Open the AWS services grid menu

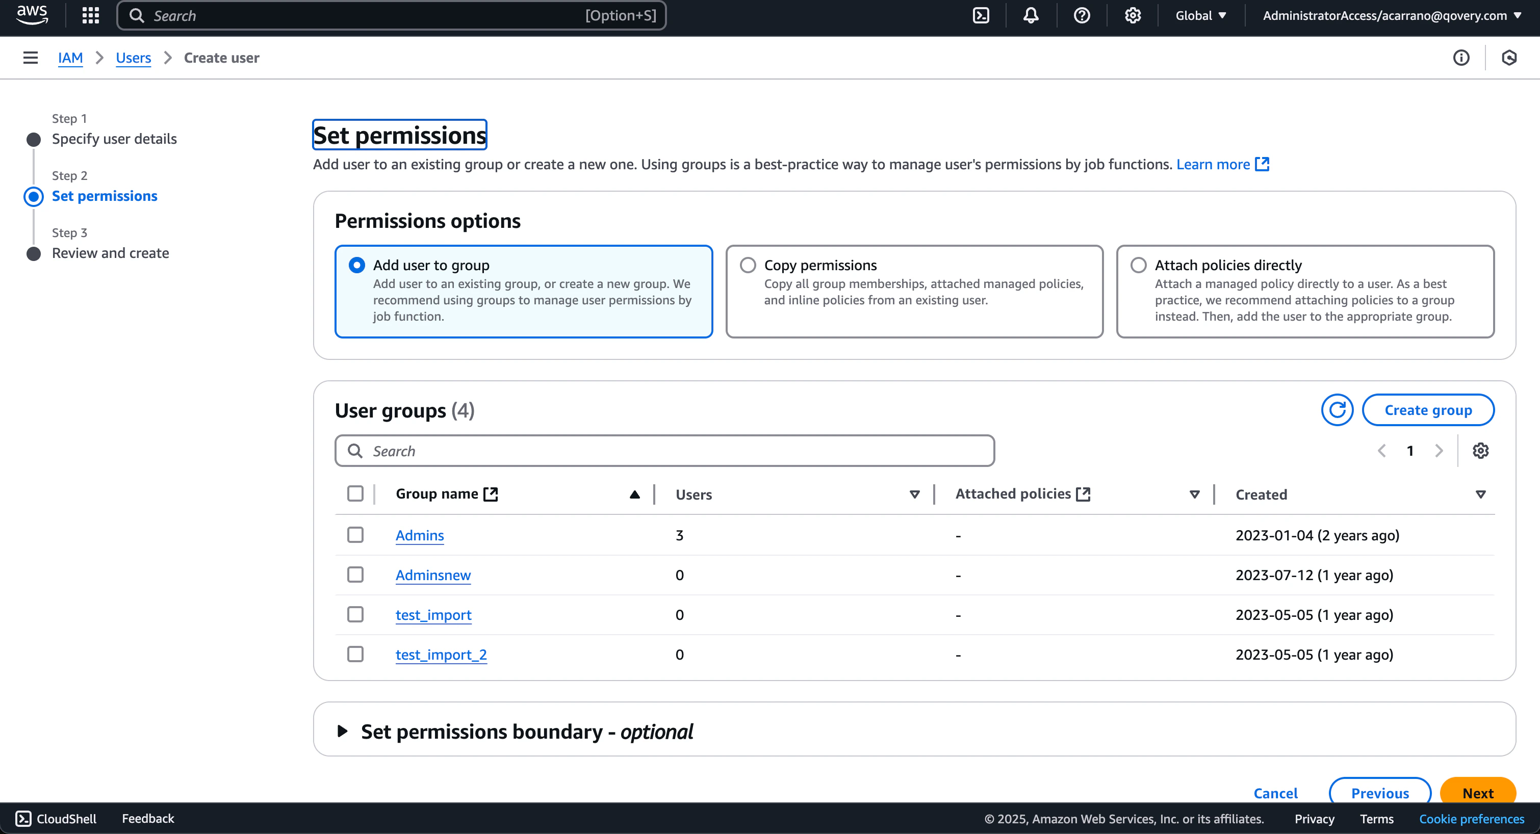(90, 15)
